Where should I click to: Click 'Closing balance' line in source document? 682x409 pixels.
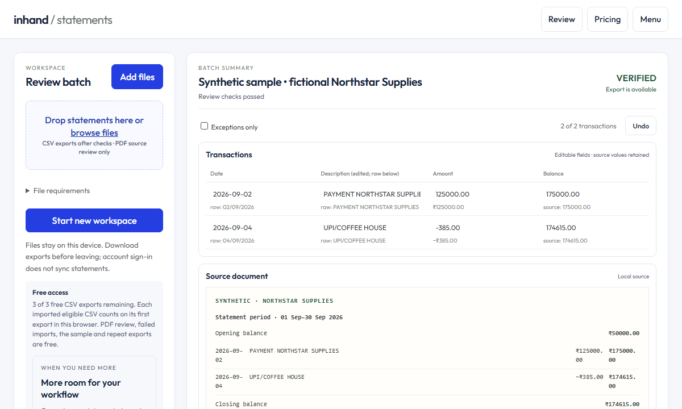[x=241, y=404]
